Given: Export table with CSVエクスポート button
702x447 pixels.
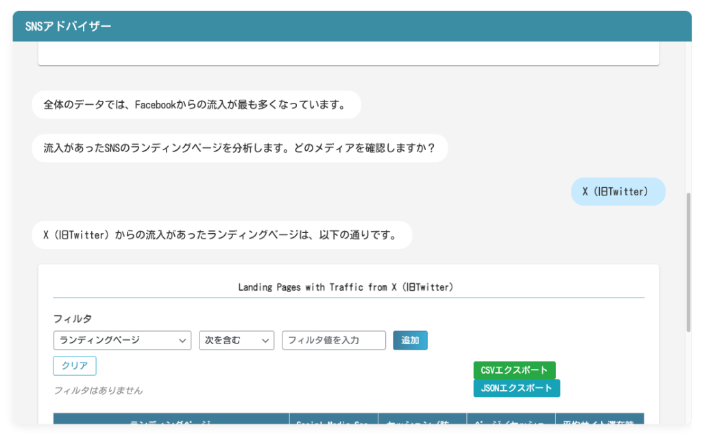Looking at the screenshot, I should tap(514, 370).
